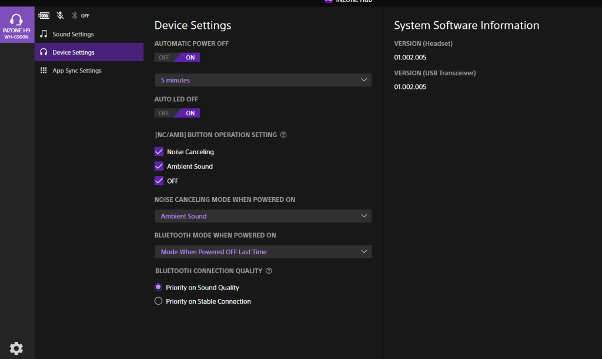Click help icon next to Bluetooth Connection Quality

pyautogui.click(x=269, y=271)
